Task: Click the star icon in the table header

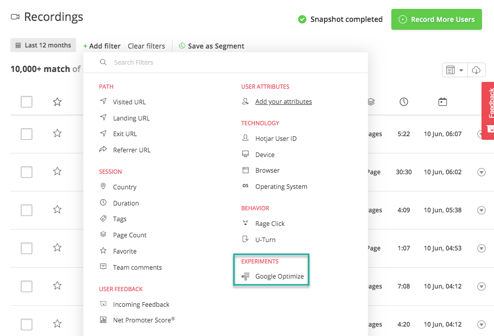Action: (x=57, y=102)
